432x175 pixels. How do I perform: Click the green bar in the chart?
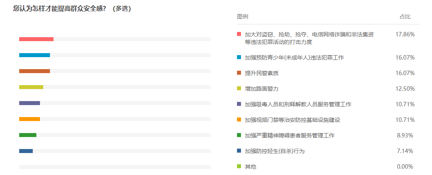click(x=28, y=135)
